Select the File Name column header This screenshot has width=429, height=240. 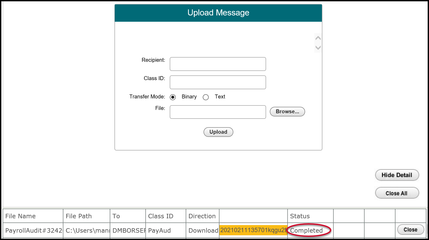pyautogui.click(x=20, y=216)
